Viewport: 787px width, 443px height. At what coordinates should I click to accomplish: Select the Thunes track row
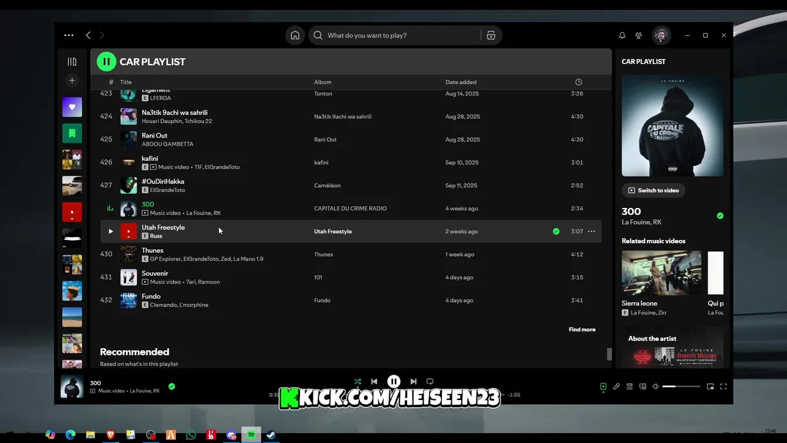point(350,254)
